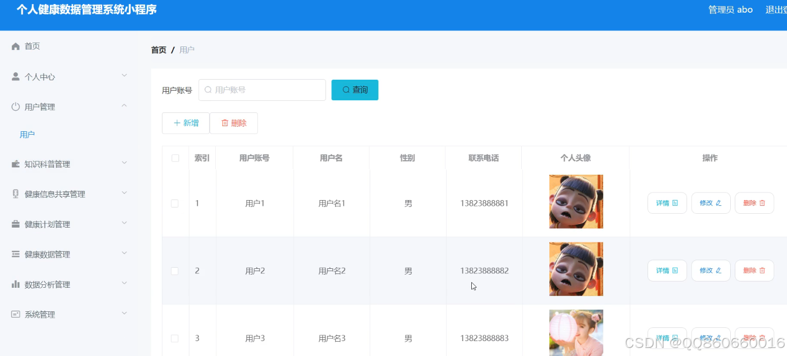The height and width of the screenshot is (356, 787).
Task: Click avatar thumbnail of 用户2
Action: 576,269
